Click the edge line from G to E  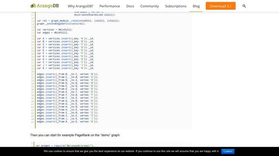click(x=68, y=104)
